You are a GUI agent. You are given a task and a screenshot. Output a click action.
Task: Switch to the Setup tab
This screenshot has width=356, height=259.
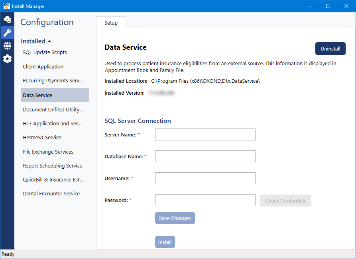coord(111,23)
